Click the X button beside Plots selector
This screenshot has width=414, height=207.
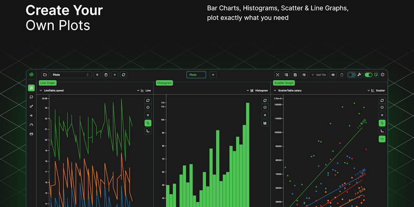(x=97, y=75)
